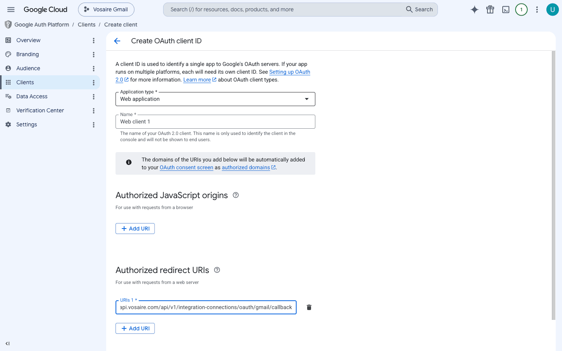Click the Google Cloud logo
This screenshot has width=562, height=351.
45,9
